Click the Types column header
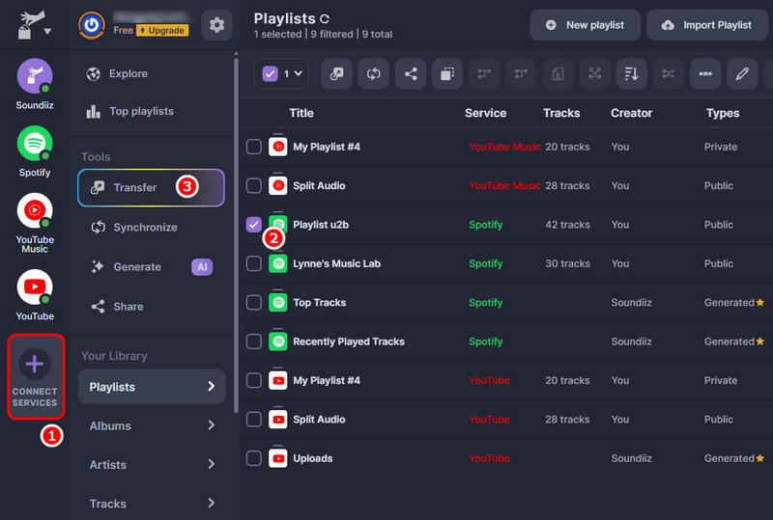 click(x=723, y=113)
